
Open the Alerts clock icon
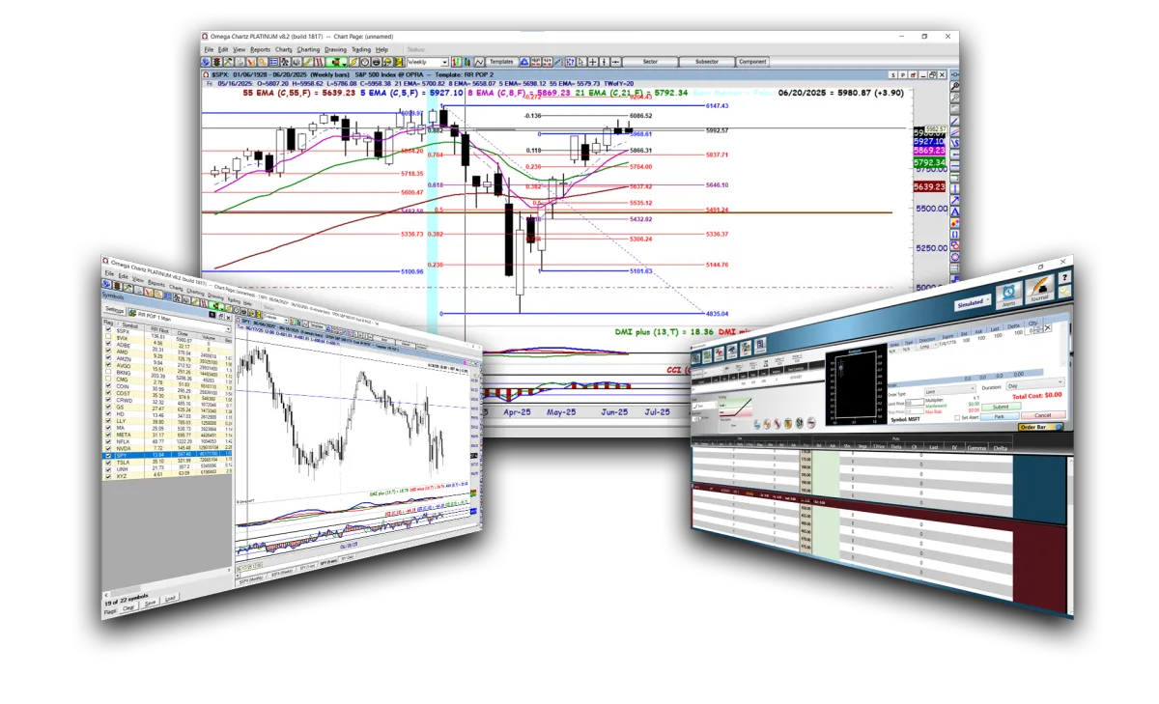(1009, 294)
